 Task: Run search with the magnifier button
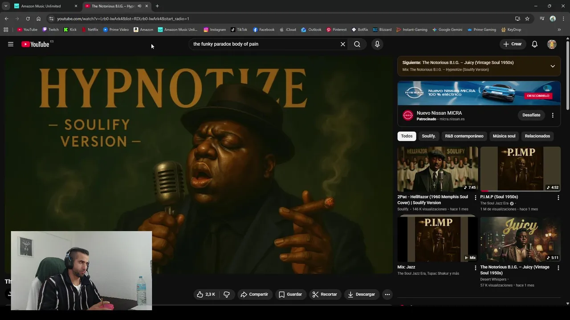pyautogui.click(x=357, y=44)
